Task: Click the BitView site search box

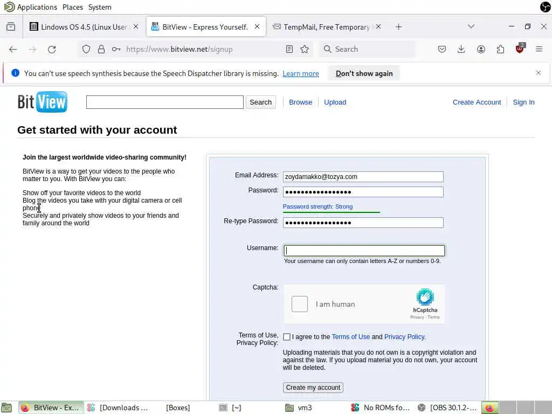Action: tap(165, 102)
